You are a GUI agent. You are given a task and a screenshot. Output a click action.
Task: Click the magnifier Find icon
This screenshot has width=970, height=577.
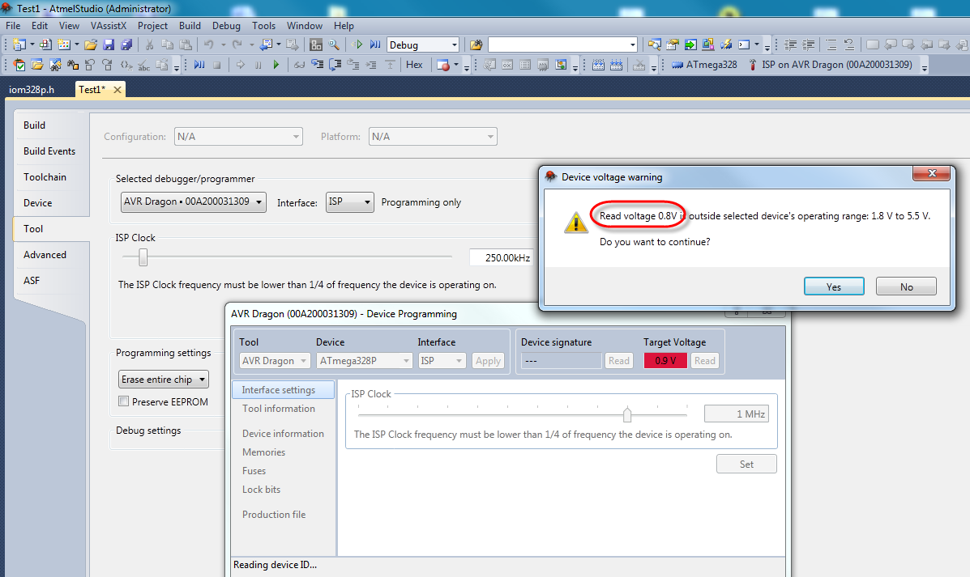pos(334,45)
